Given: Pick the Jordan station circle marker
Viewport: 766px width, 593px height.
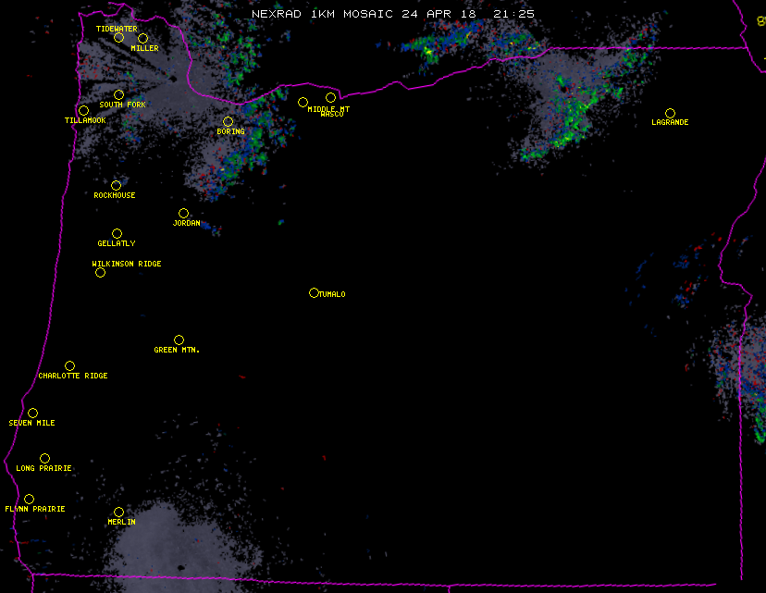Looking at the screenshot, I should click(183, 213).
